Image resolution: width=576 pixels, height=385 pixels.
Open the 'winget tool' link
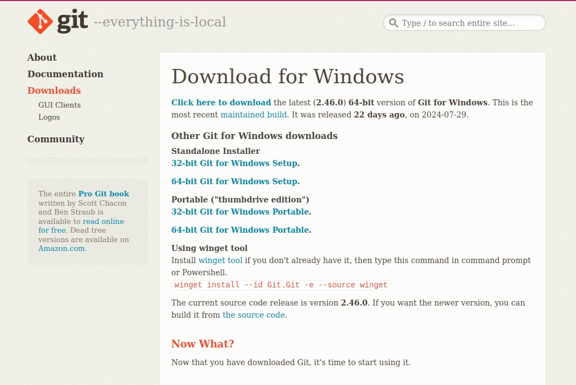click(x=220, y=260)
